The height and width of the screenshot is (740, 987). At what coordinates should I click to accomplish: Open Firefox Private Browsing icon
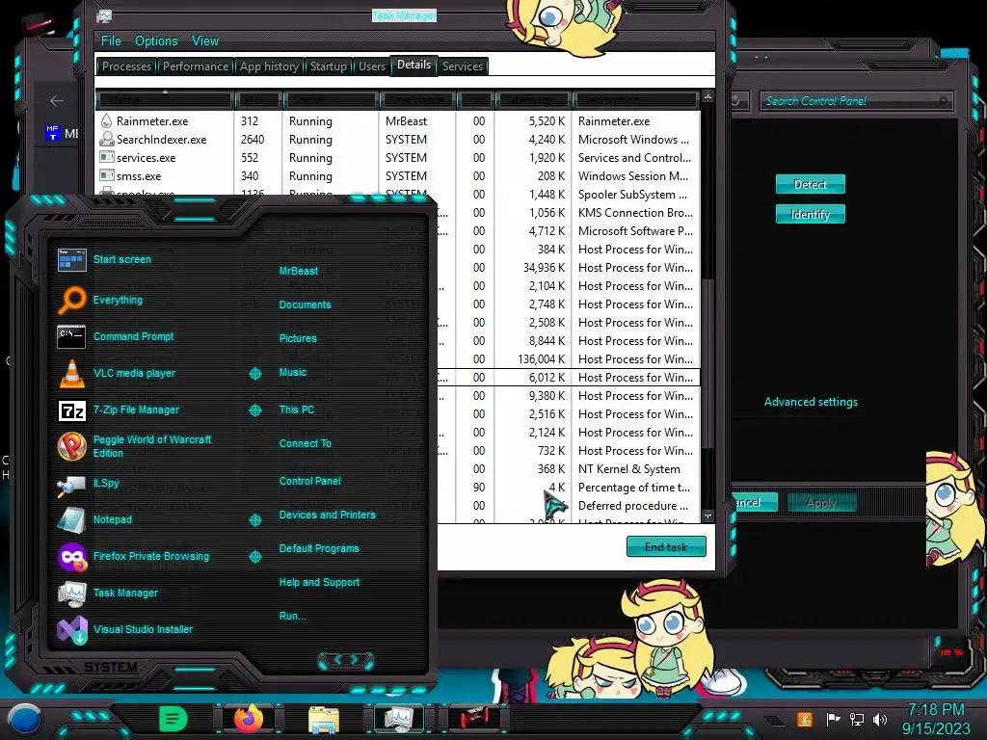[71, 557]
